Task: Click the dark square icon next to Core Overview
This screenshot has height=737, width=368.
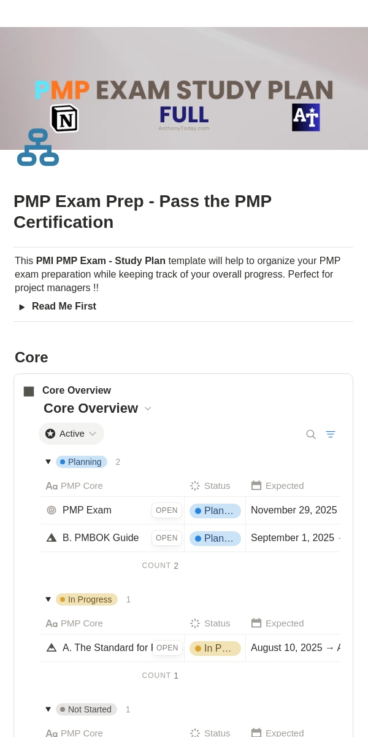Action: point(29,391)
